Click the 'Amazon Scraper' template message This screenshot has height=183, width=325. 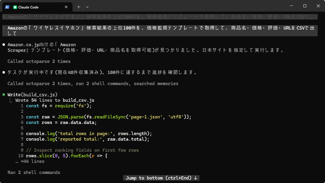pyautogui.click(x=145, y=48)
